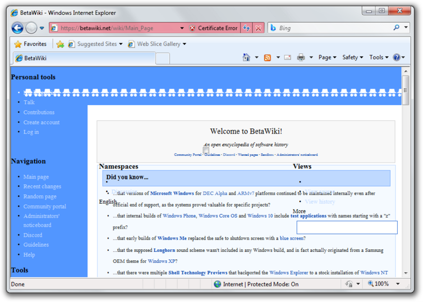Open the Microsoft Windows article link
Screen dimensions: 423x302
click(x=172, y=193)
